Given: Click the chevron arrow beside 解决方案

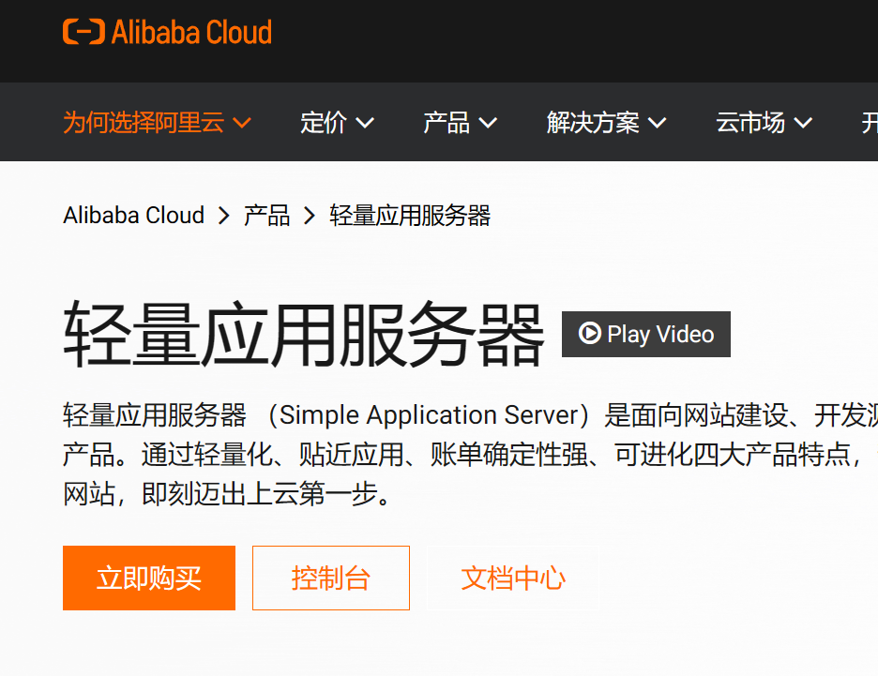Looking at the screenshot, I should 658,123.
